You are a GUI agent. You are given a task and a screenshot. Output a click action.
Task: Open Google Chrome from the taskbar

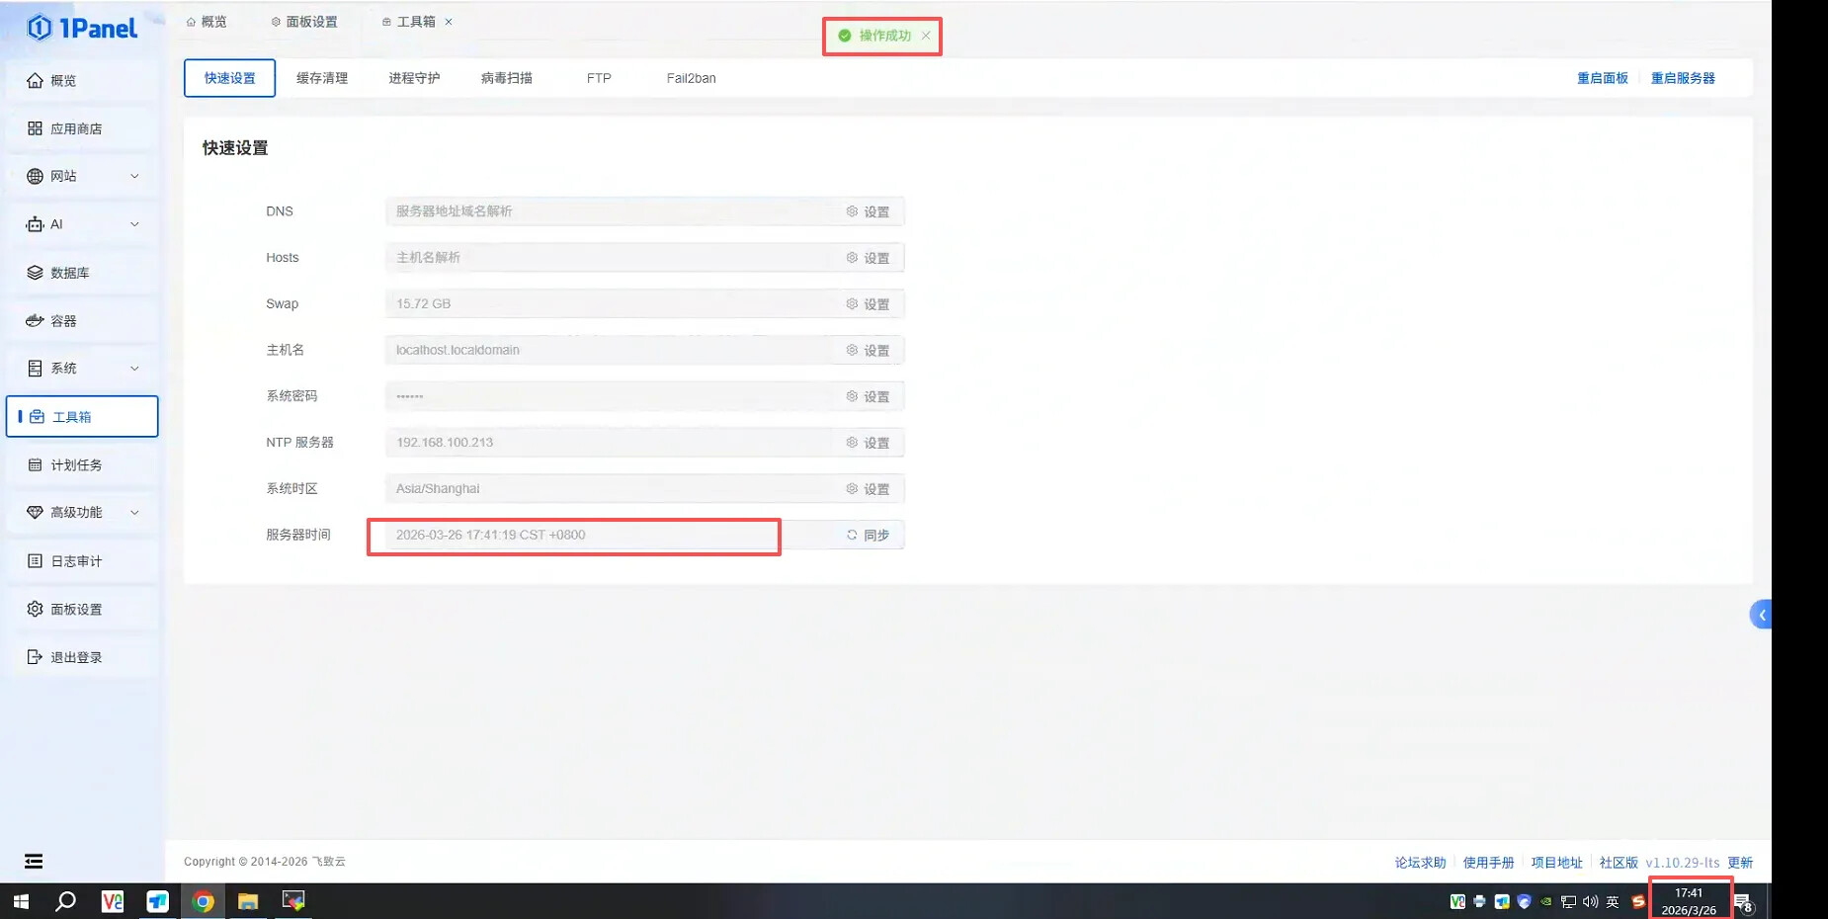click(x=203, y=901)
